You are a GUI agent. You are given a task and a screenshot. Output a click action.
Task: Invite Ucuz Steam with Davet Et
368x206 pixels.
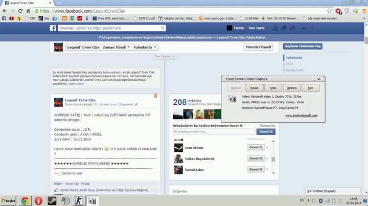coord(256,147)
